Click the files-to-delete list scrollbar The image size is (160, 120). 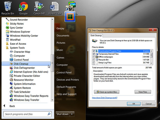pyautogui.click(x=152, y=57)
